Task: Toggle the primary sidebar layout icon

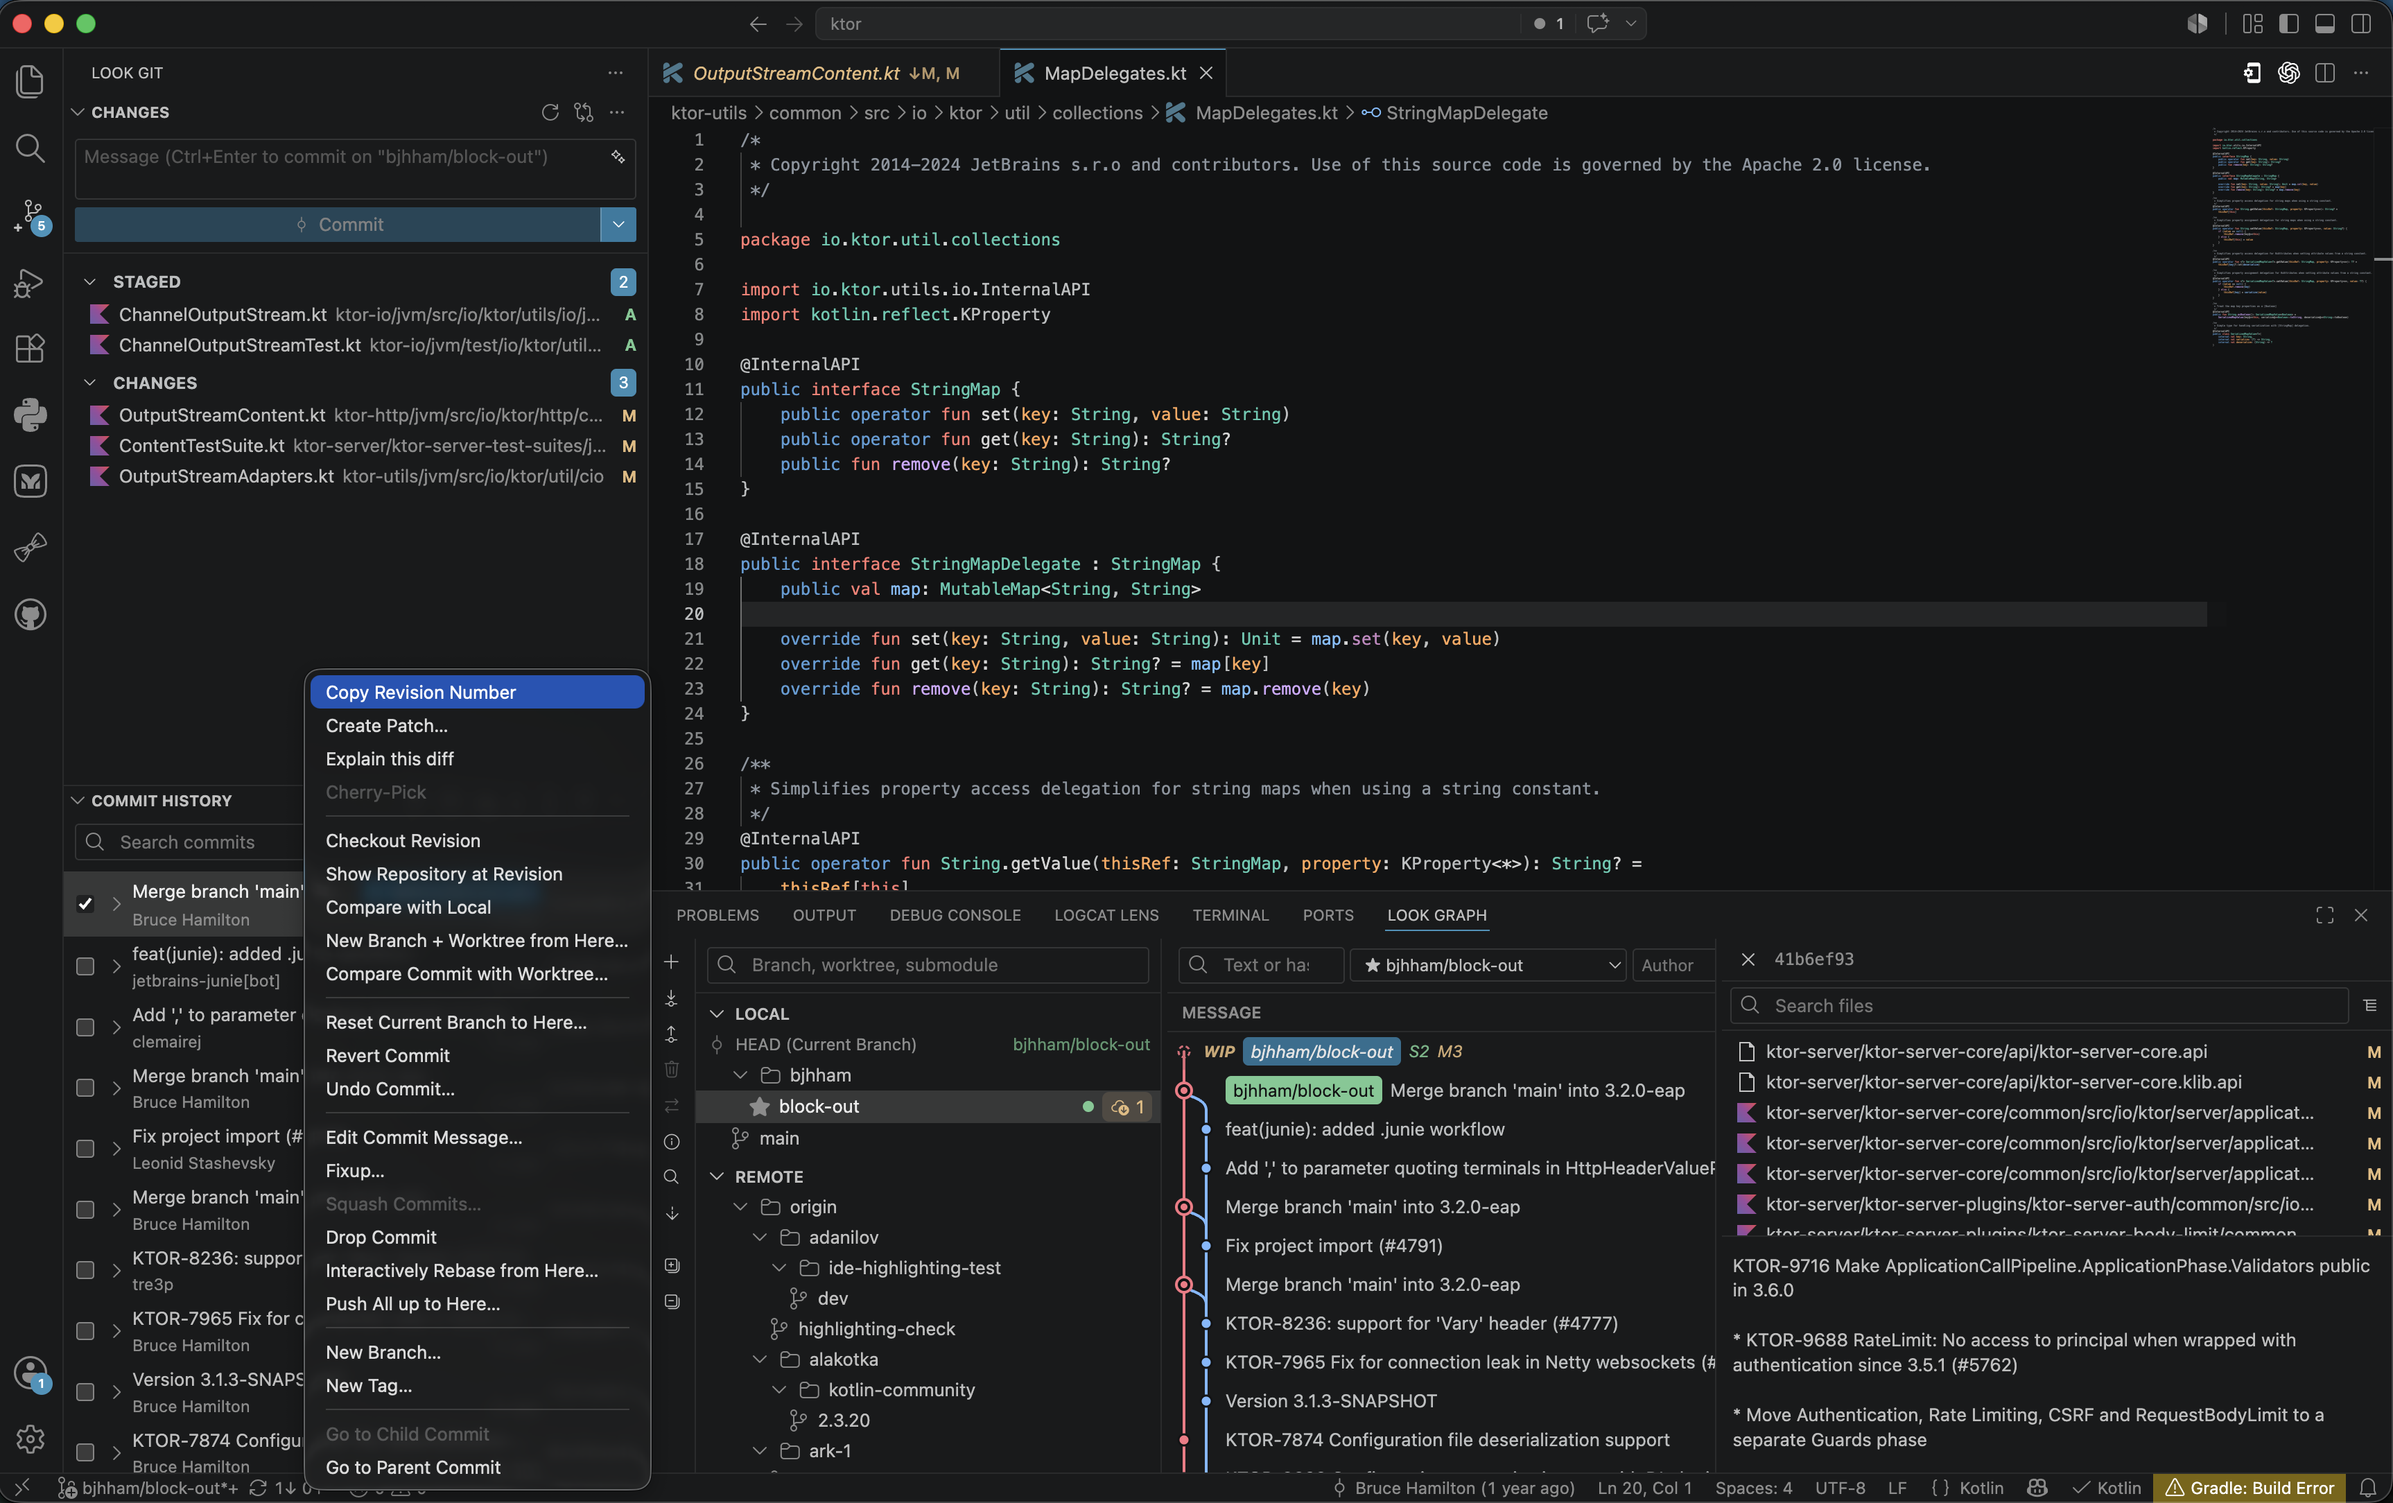Action: (2288, 24)
